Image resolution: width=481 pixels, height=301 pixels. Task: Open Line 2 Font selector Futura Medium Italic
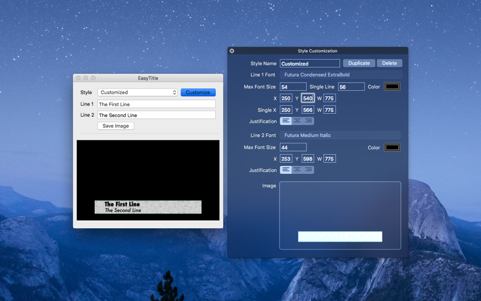(x=340, y=135)
